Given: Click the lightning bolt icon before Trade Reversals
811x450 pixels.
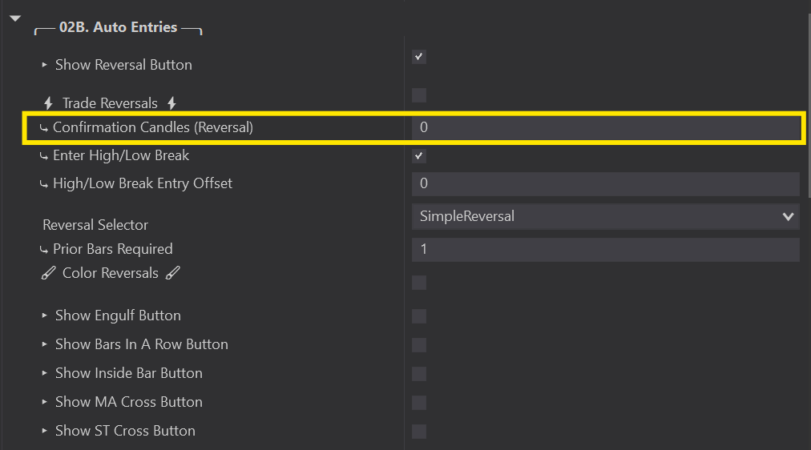Looking at the screenshot, I should coord(48,103).
